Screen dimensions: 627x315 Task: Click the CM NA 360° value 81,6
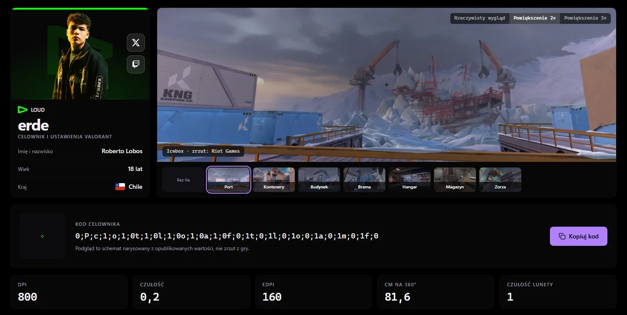click(398, 297)
